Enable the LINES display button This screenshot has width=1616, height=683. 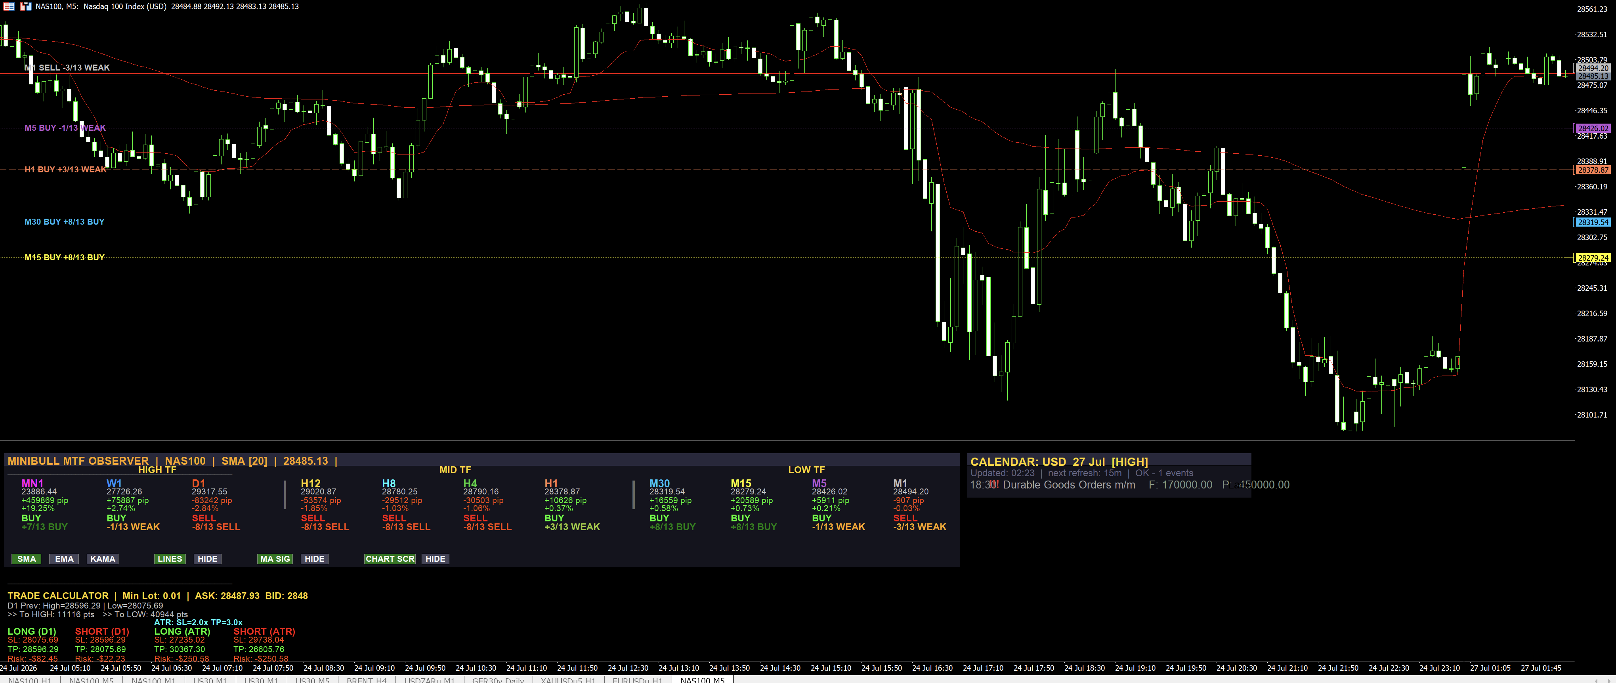[x=170, y=559]
